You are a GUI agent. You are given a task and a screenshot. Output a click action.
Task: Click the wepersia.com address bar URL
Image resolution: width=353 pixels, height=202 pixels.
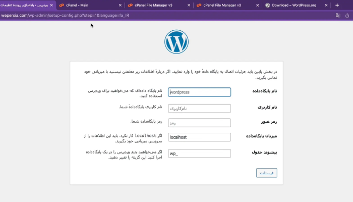pos(65,15)
